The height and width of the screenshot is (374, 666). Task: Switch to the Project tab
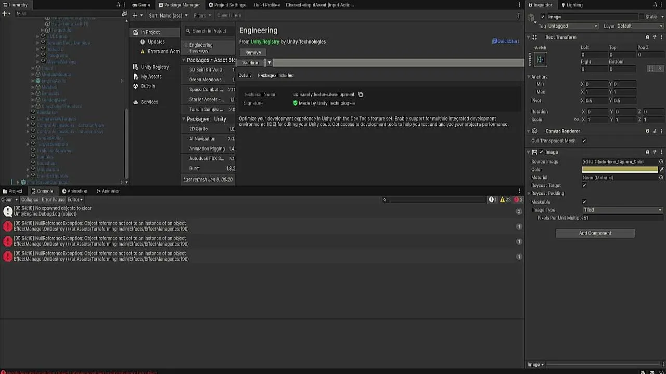click(x=12, y=191)
